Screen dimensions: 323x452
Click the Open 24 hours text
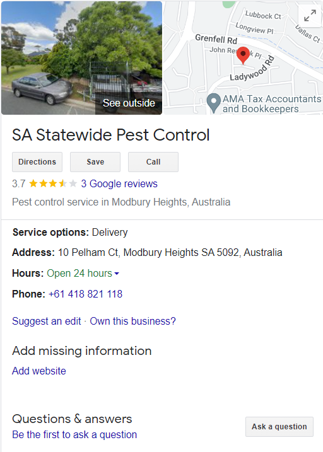79,273
